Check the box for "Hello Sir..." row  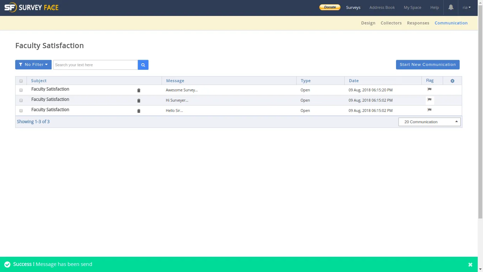pos(21,111)
